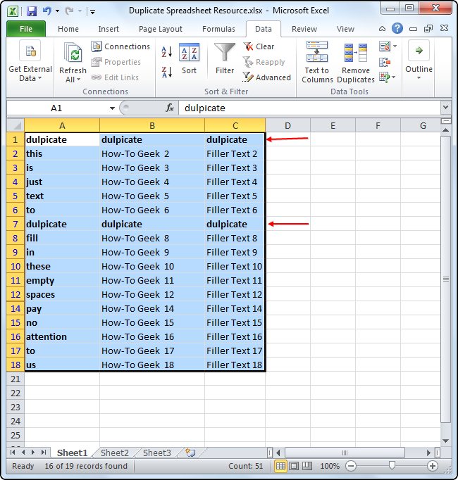Open the Sort dialog
This screenshot has height=480, width=458.
coord(189,59)
